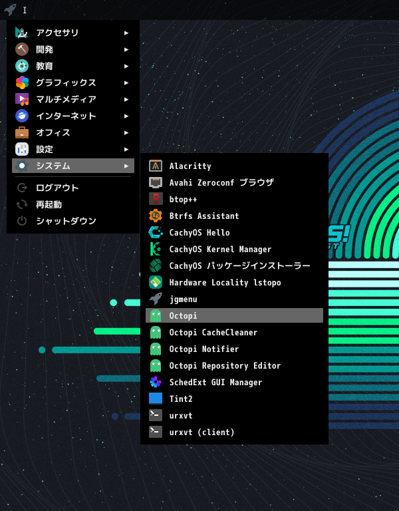Click the 再起動 circular arrows icon

coord(22,204)
